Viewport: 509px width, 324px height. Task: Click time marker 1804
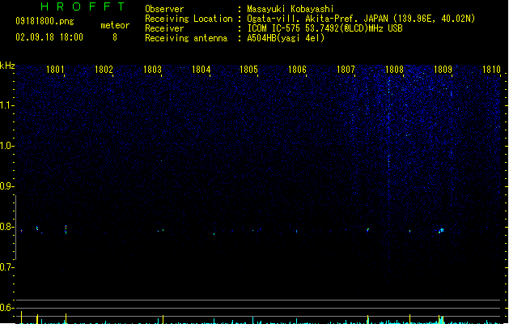point(201,70)
